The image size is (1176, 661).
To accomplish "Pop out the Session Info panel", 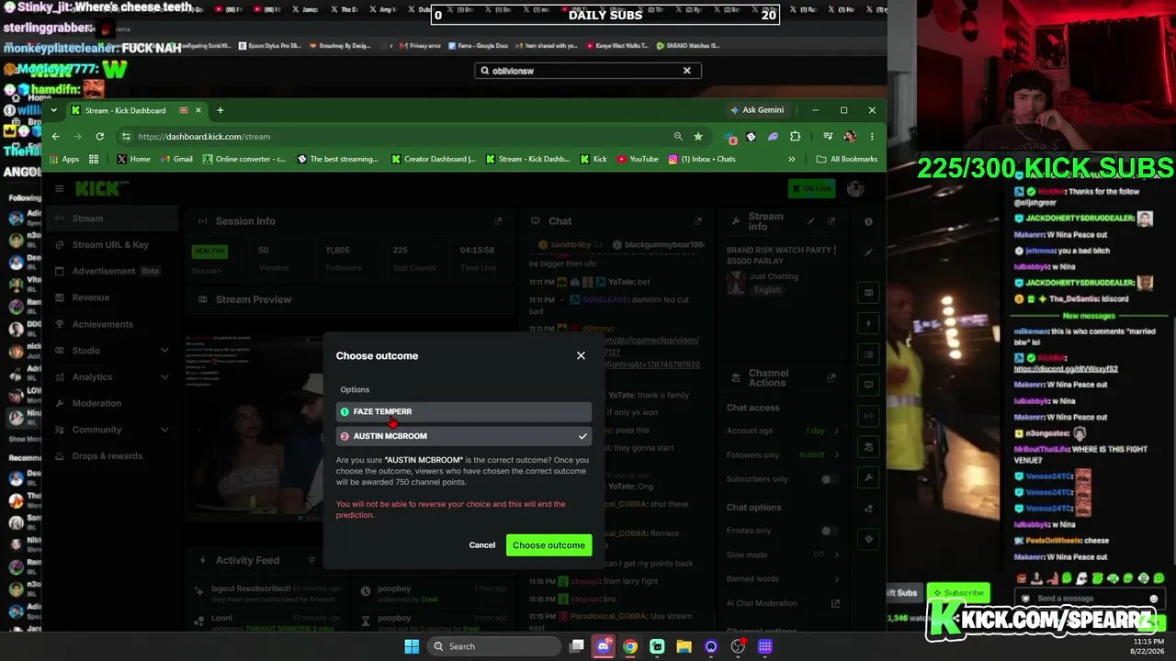I will [x=498, y=221].
